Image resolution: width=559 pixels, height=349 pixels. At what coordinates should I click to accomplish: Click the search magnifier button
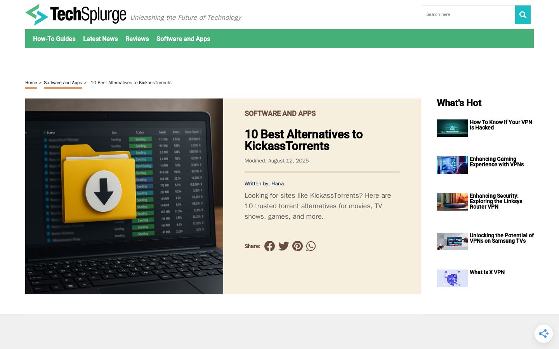pos(523,15)
